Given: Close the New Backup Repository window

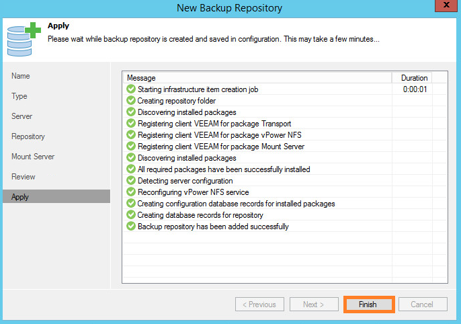Looking at the screenshot, I should click(446, 5).
